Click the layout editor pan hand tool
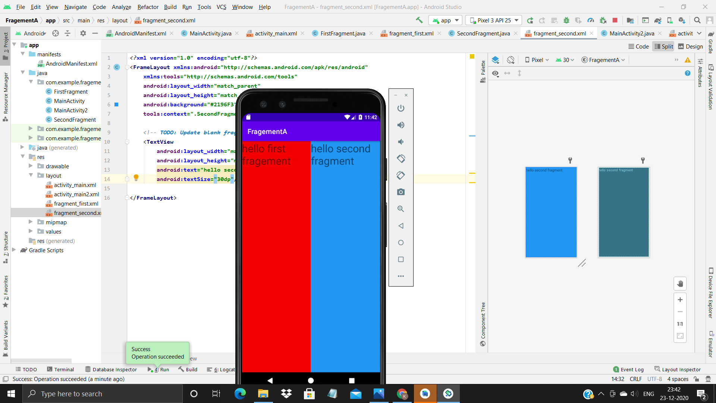This screenshot has width=716, height=403. tap(680, 284)
